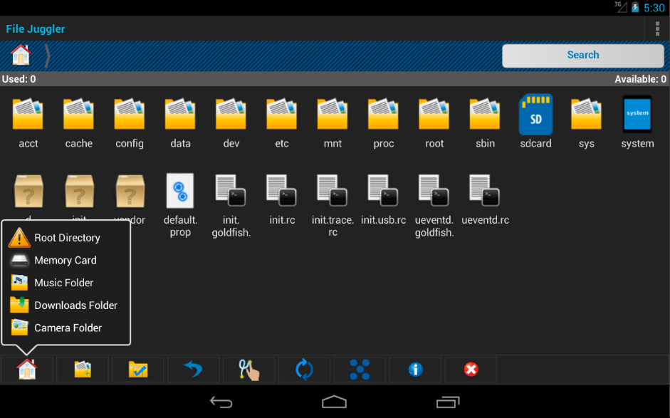Create new folder with the add-folder icon
670x418 pixels.
tap(83, 370)
